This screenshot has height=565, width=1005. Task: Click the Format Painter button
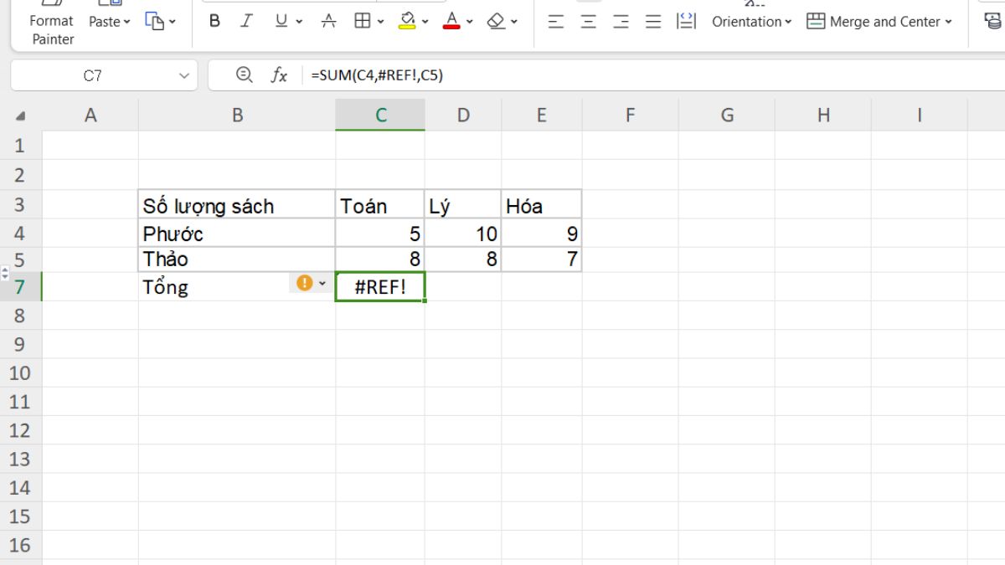(x=52, y=29)
